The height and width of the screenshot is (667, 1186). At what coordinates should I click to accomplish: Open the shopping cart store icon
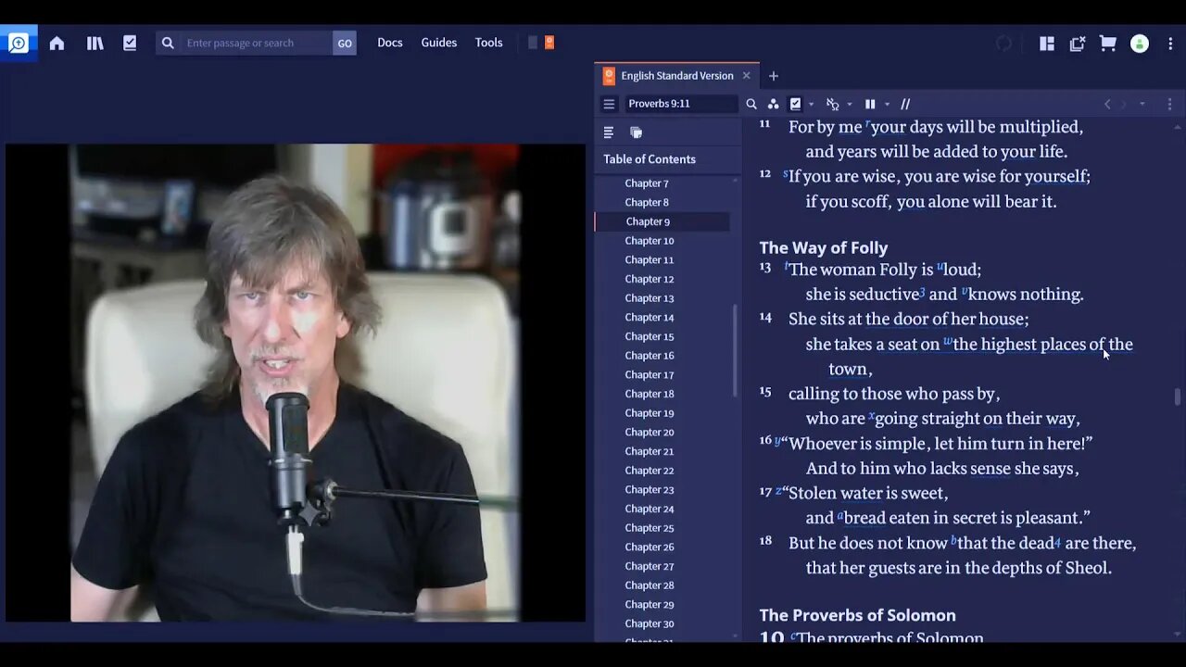[x=1107, y=44]
